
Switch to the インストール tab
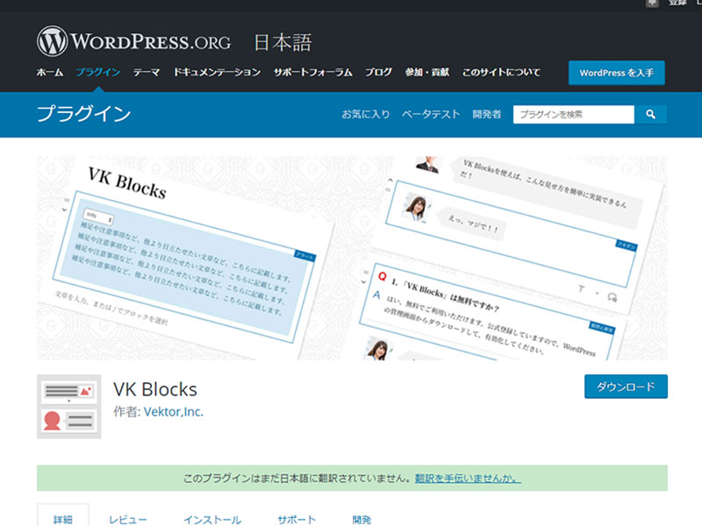(x=211, y=519)
